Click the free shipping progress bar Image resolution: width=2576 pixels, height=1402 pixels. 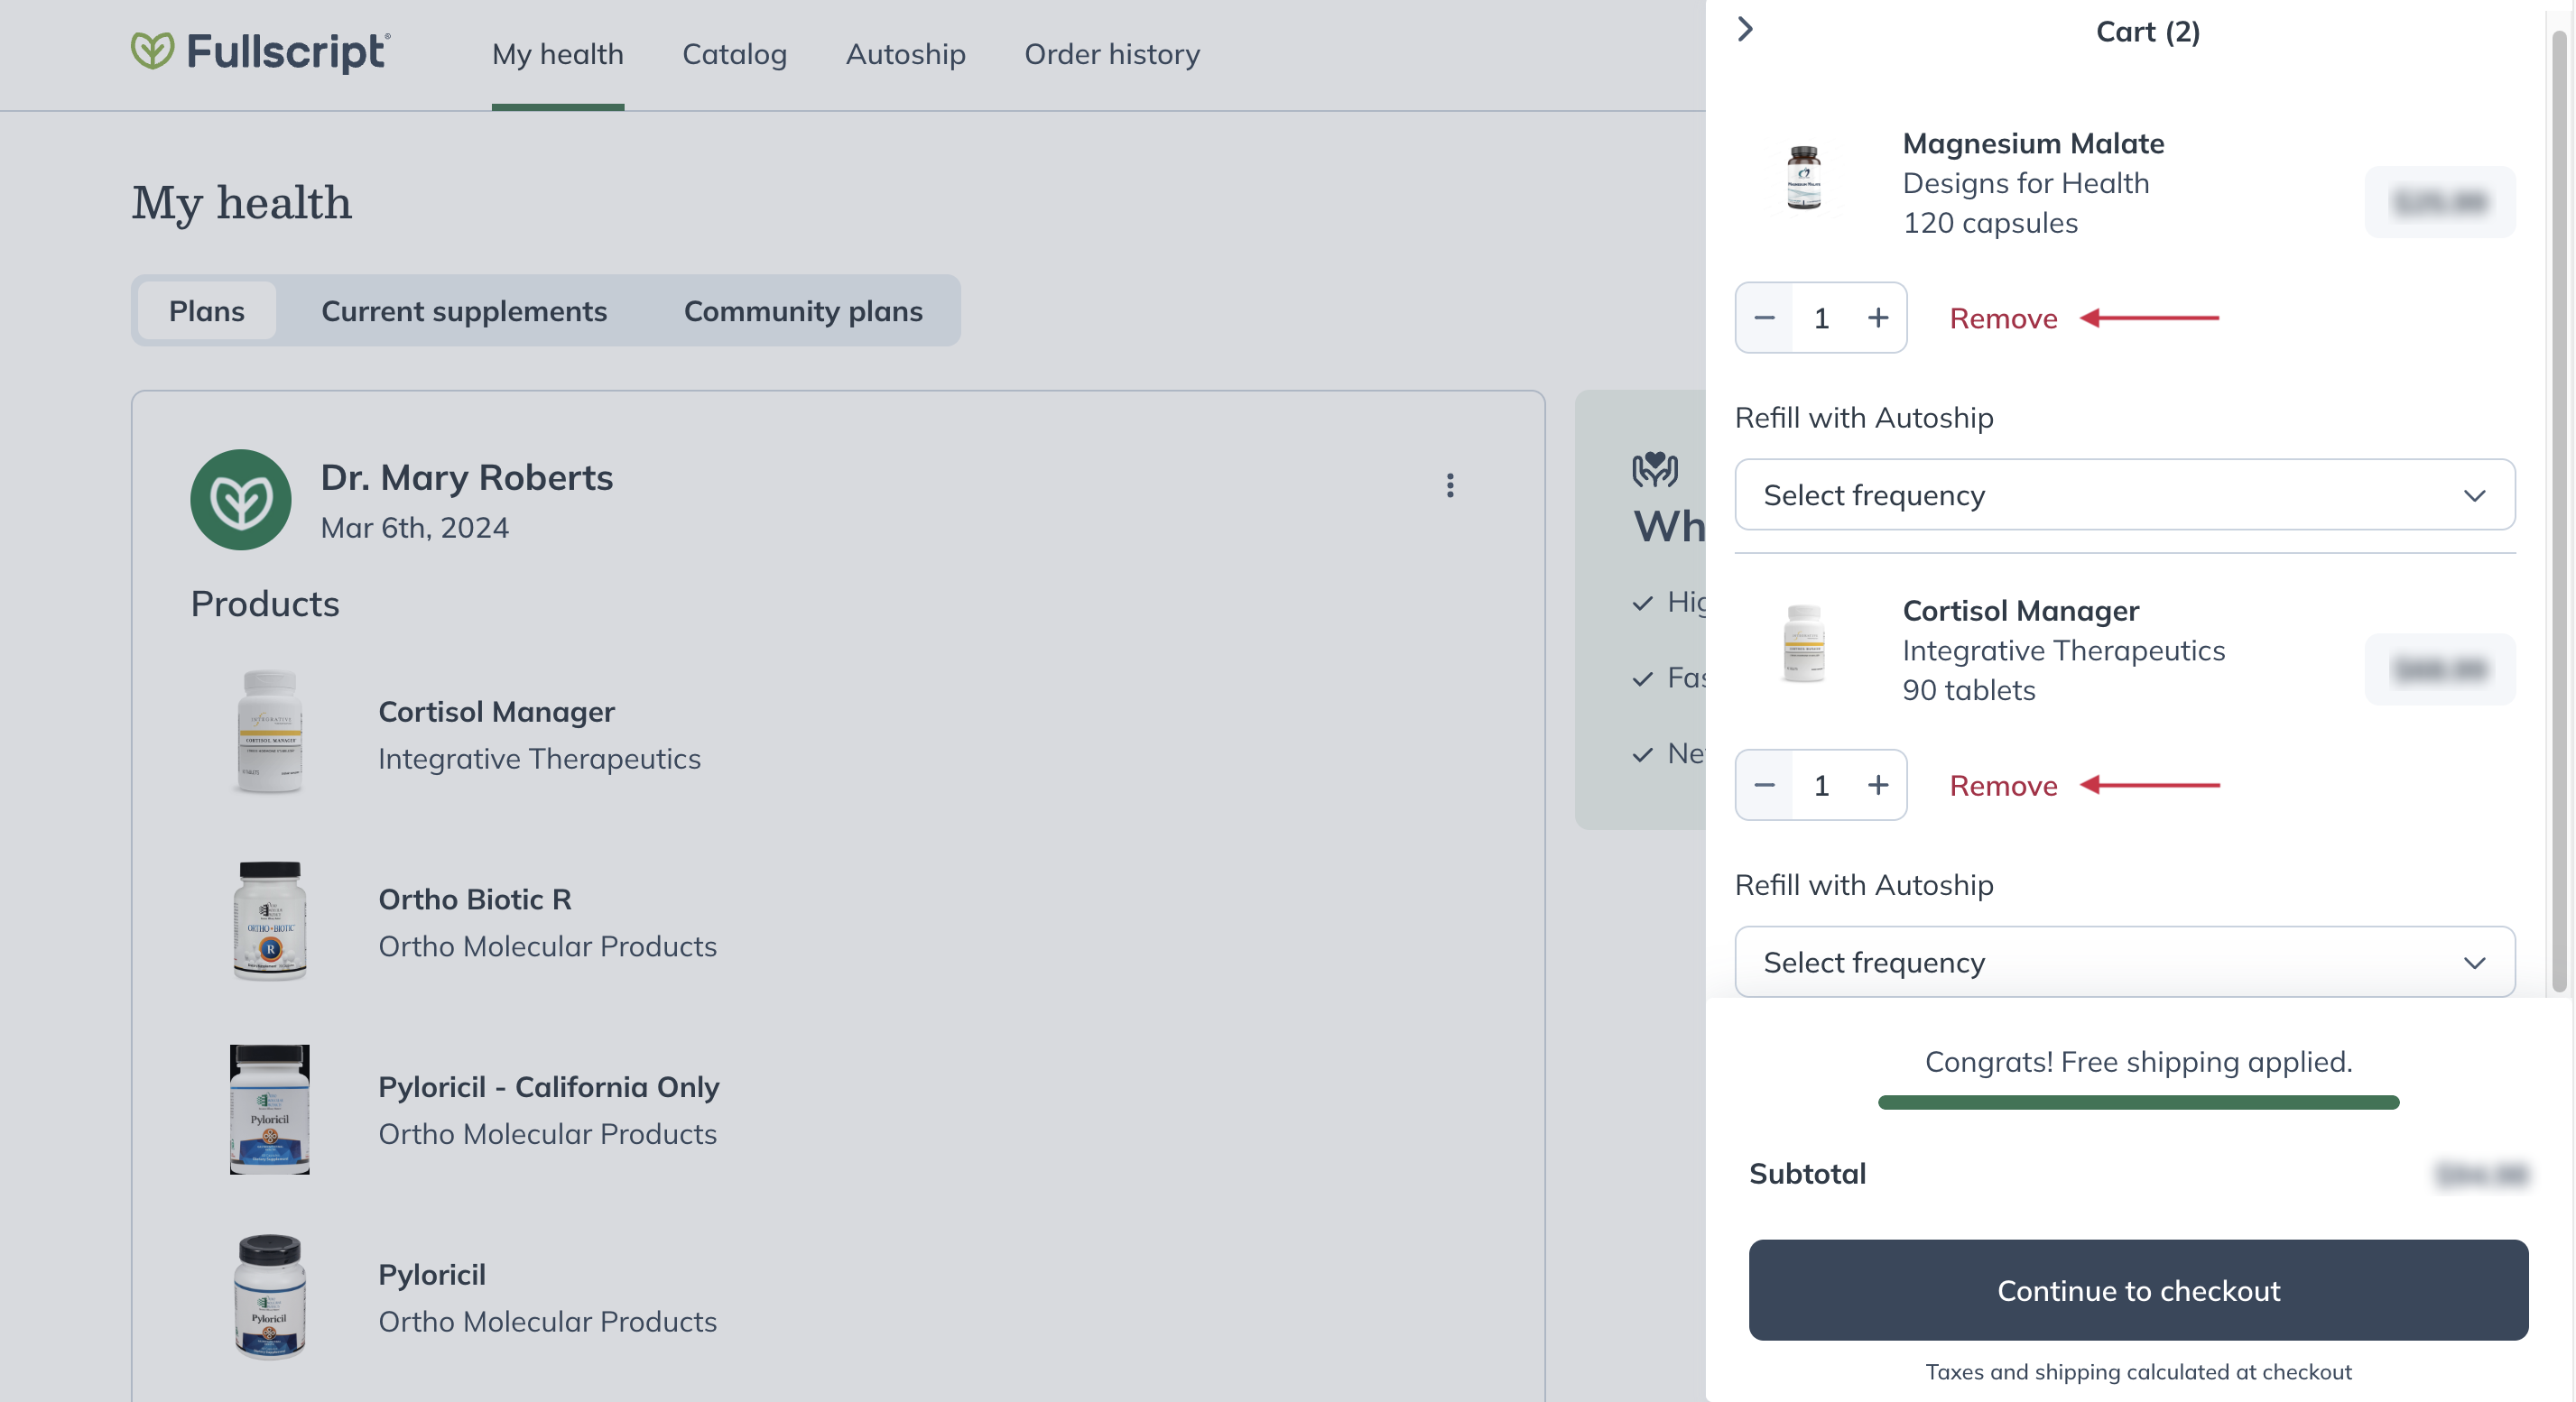pyautogui.click(x=2138, y=1102)
